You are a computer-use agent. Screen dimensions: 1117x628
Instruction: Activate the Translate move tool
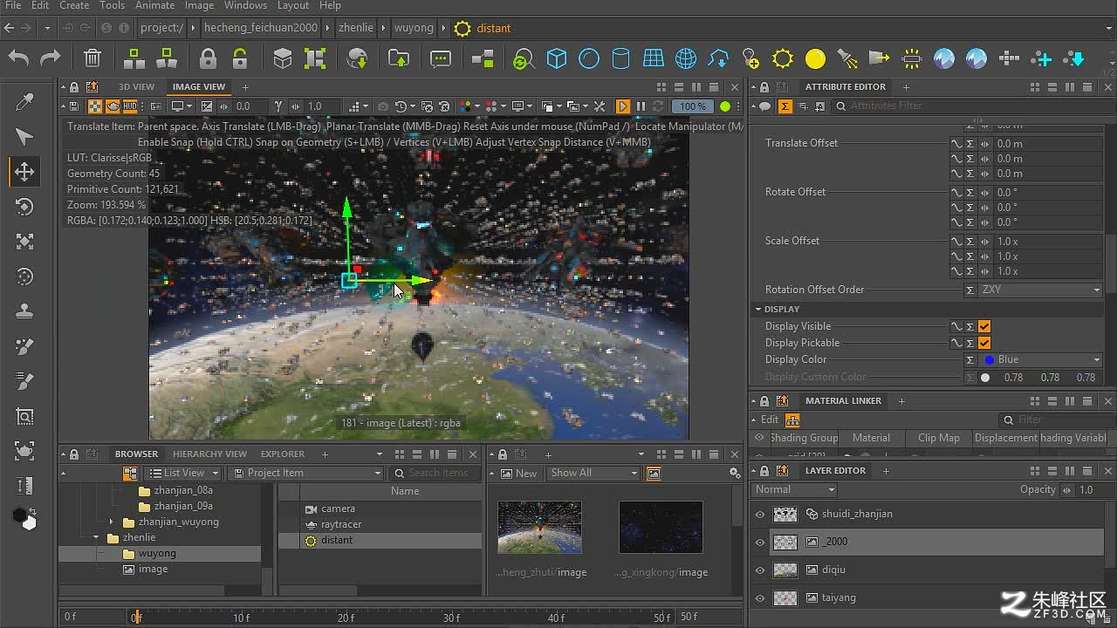[24, 171]
